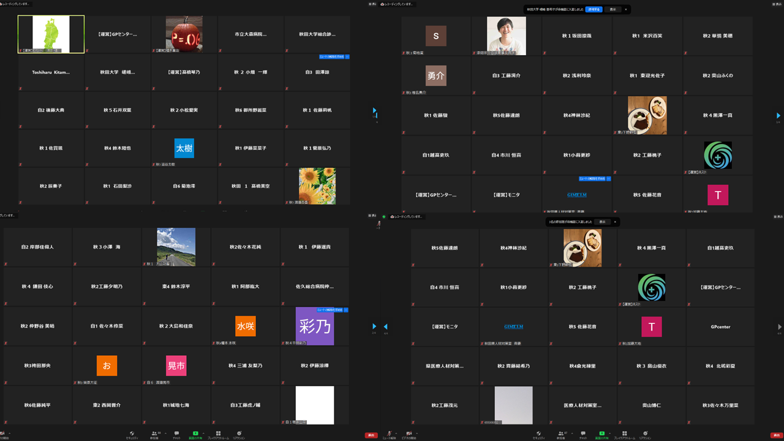The image size is (784, 441).
Task: Unmute the microphone (ミュート解除)
Action: tap(390, 434)
